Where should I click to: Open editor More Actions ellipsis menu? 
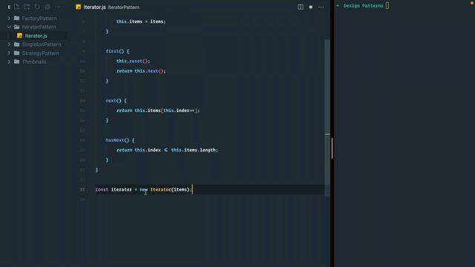[x=321, y=7]
